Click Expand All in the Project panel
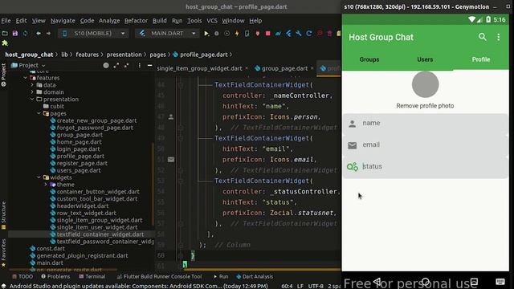Screen dimensions: 514x289 point(116,66)
